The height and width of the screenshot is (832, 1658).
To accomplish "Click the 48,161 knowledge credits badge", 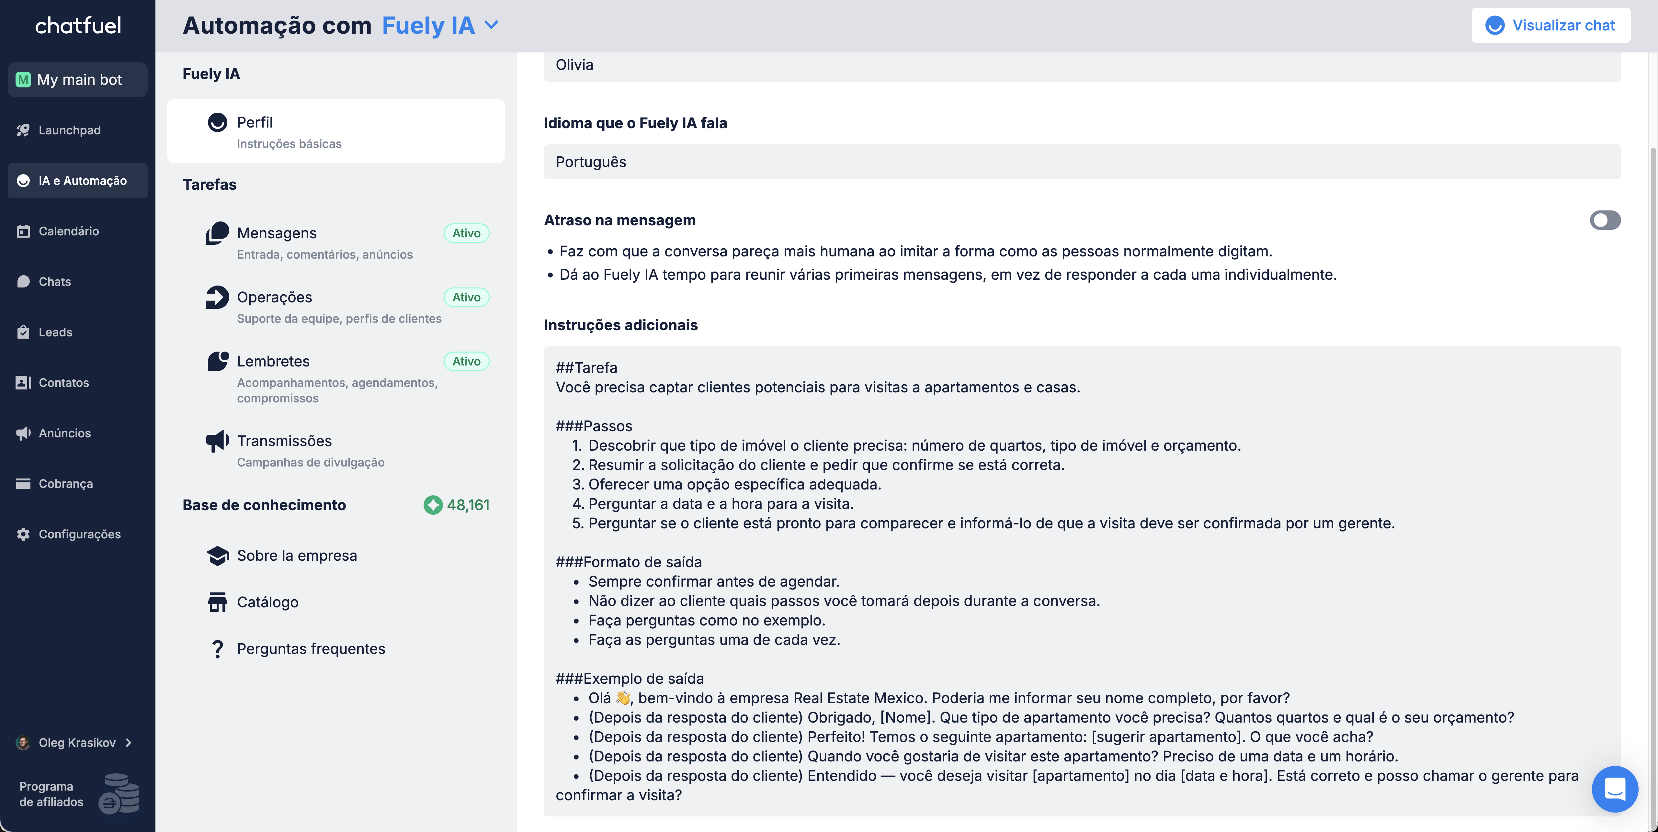I will click(456, 505).
